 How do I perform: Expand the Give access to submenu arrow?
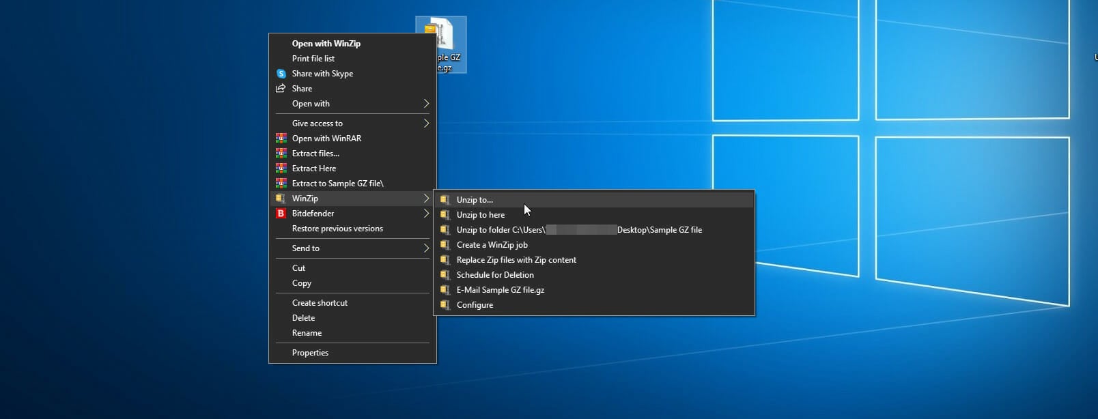pyautogui.click(x=426, y=124)
